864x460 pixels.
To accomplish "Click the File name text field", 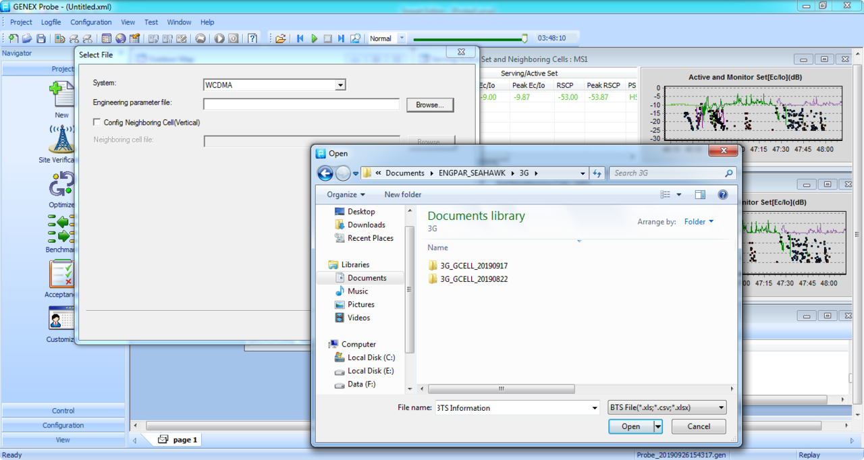I will (x=512, y=407).
